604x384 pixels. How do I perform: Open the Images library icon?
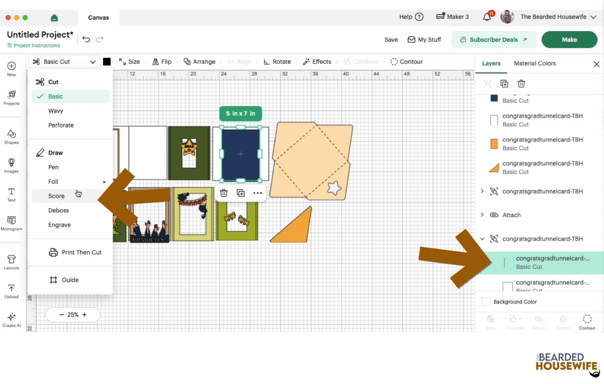[11, 165]
